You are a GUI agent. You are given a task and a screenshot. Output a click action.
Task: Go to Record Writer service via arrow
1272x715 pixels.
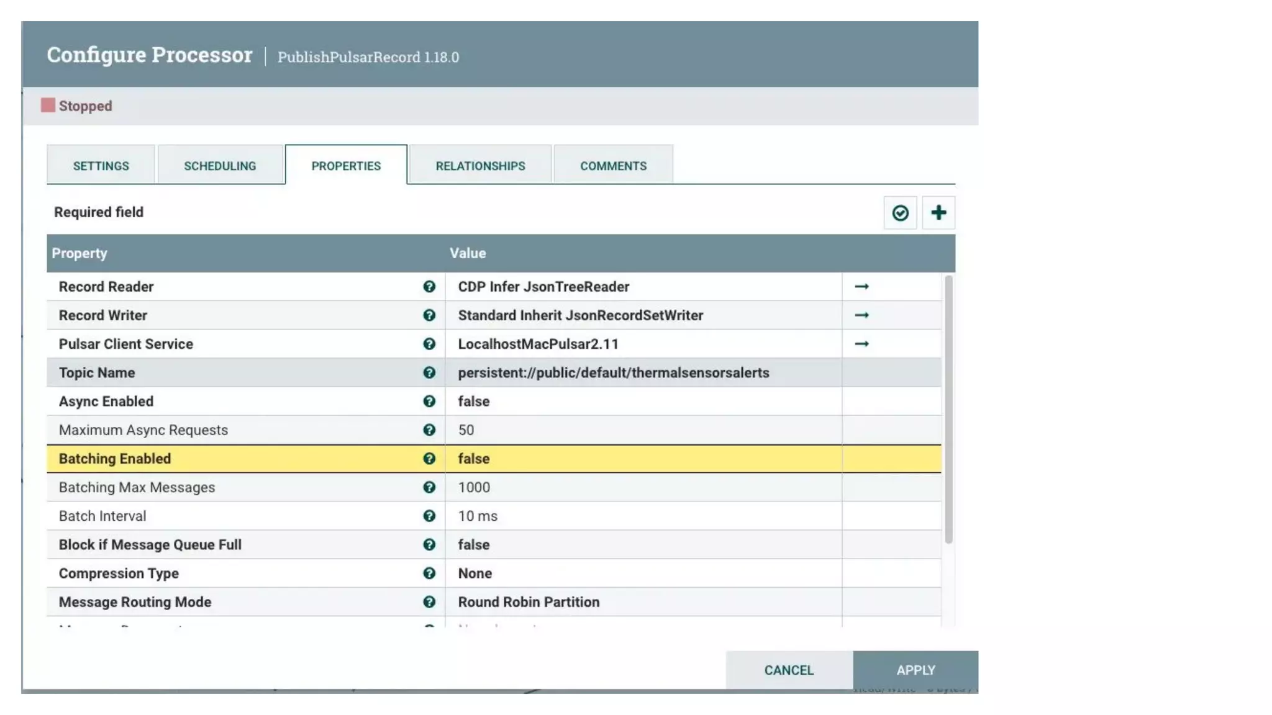coord(861,315)
